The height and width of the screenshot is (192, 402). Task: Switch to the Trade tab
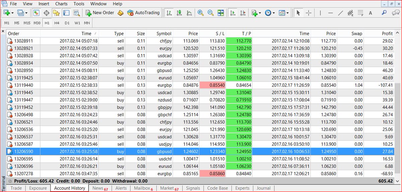[x=16, y=188]
